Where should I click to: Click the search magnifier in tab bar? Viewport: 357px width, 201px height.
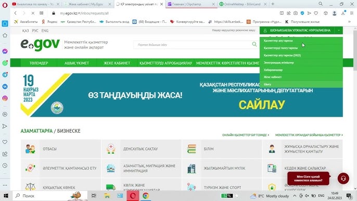pyautogui.click(x=321, y=4)
